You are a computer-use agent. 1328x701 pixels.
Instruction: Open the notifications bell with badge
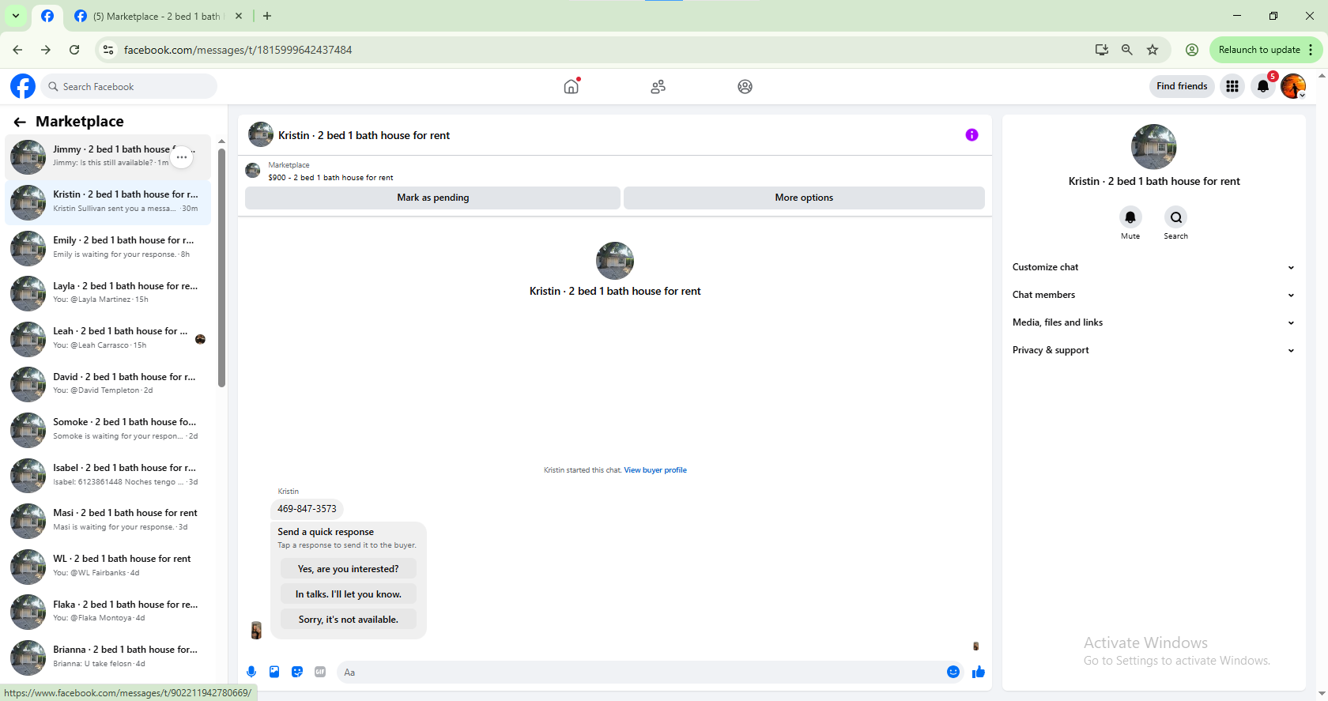point(1263,86)
